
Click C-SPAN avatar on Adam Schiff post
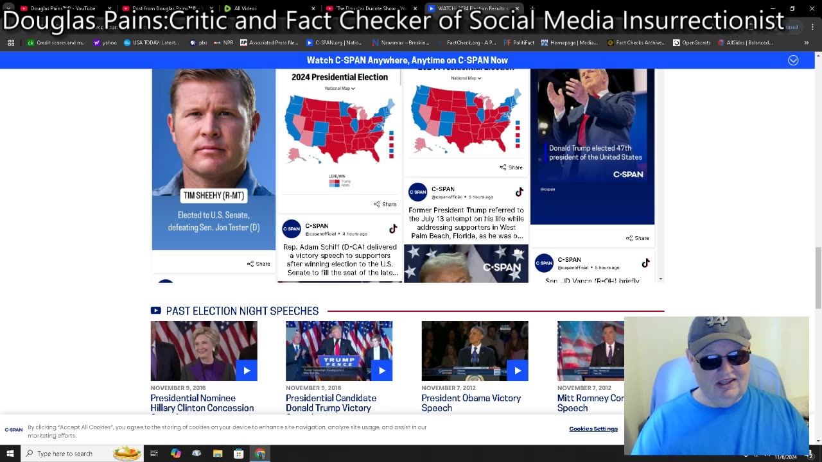click(x=292, y=229)
